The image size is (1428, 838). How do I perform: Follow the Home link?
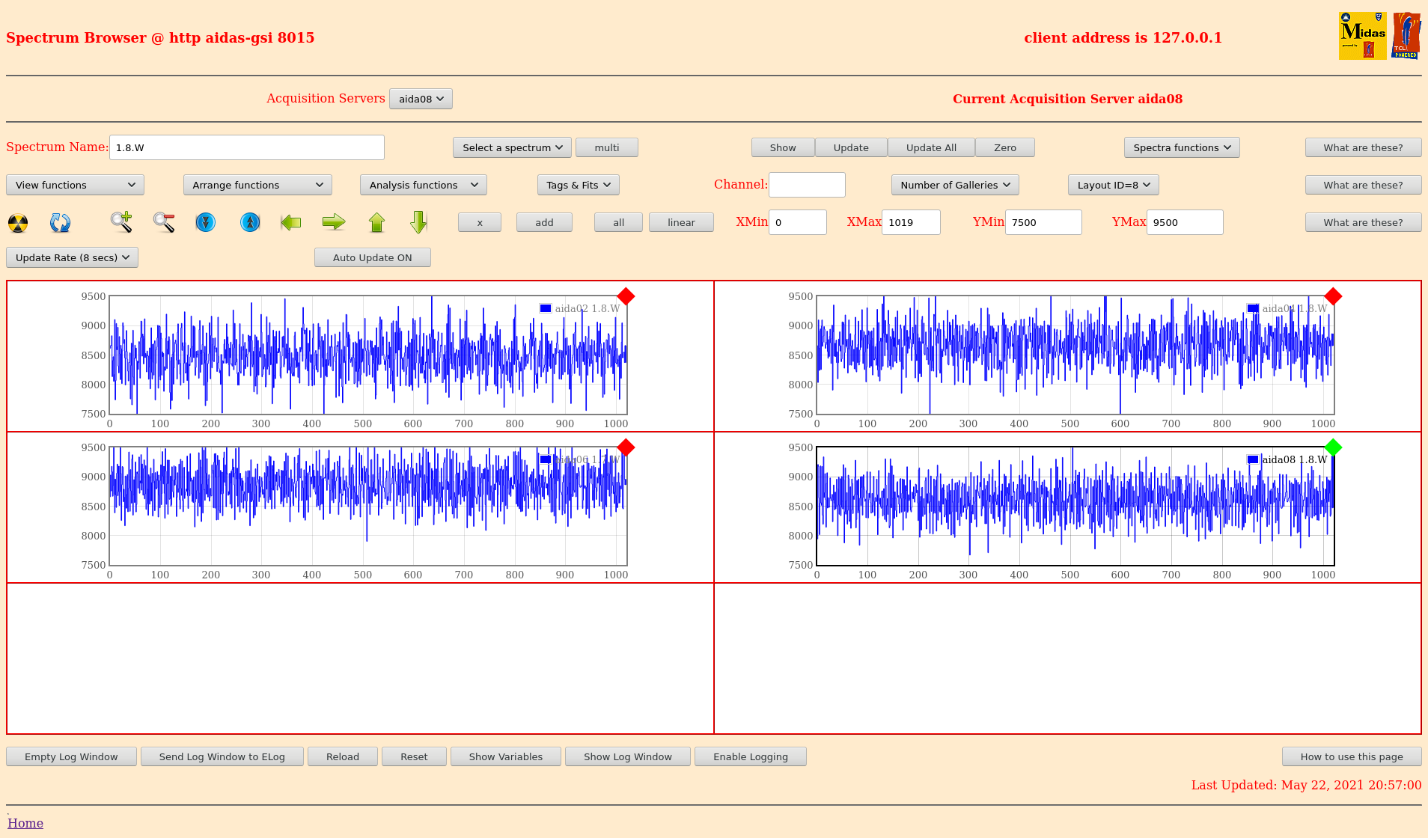click(25, 823)
